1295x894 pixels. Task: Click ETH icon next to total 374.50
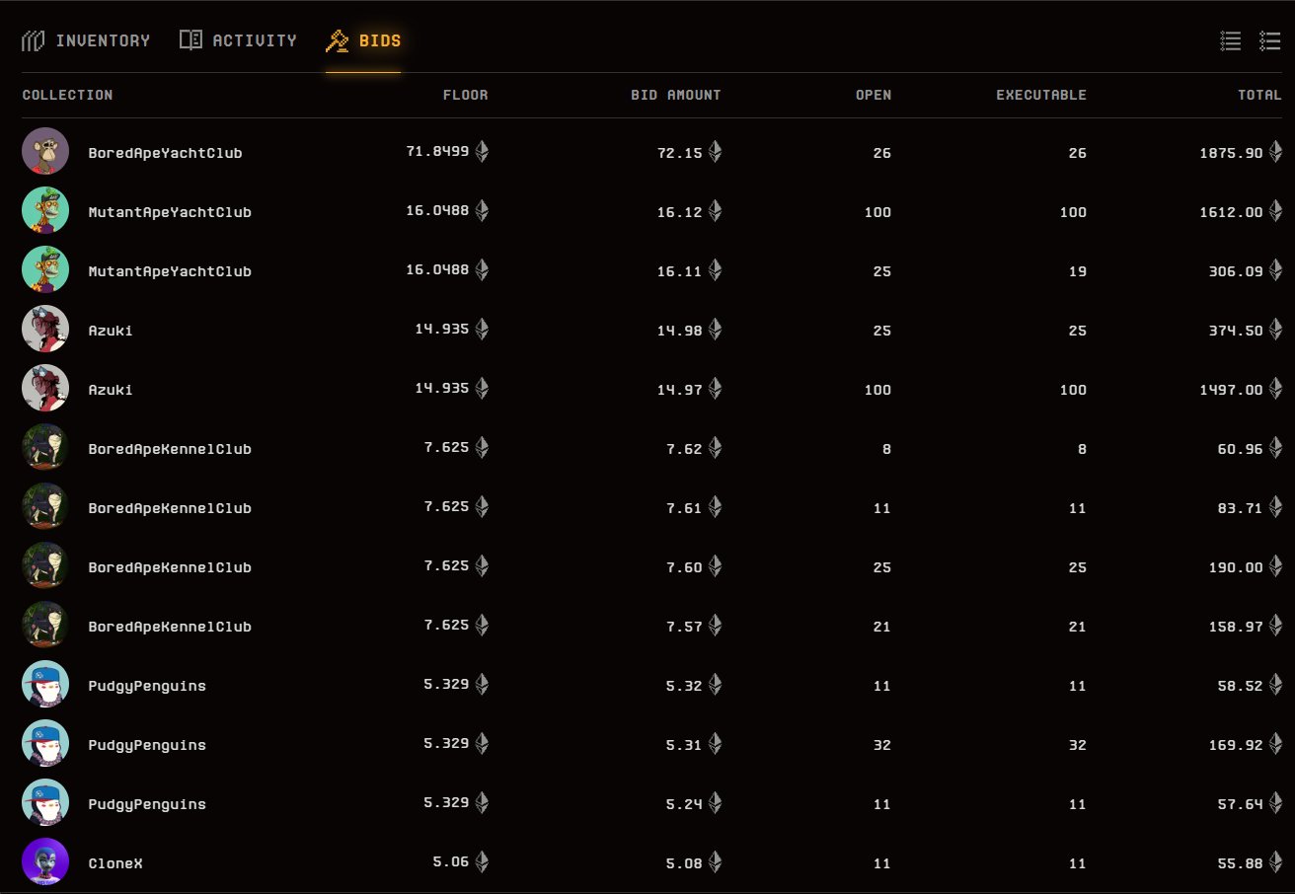click(1275, 330)
